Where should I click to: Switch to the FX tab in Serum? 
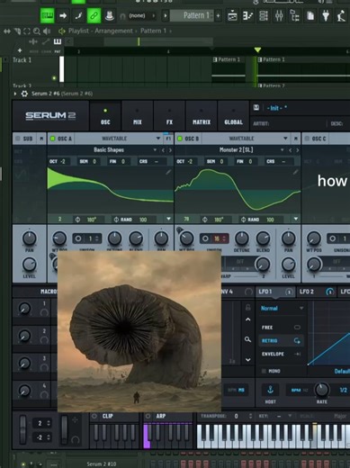pos(169,116)
